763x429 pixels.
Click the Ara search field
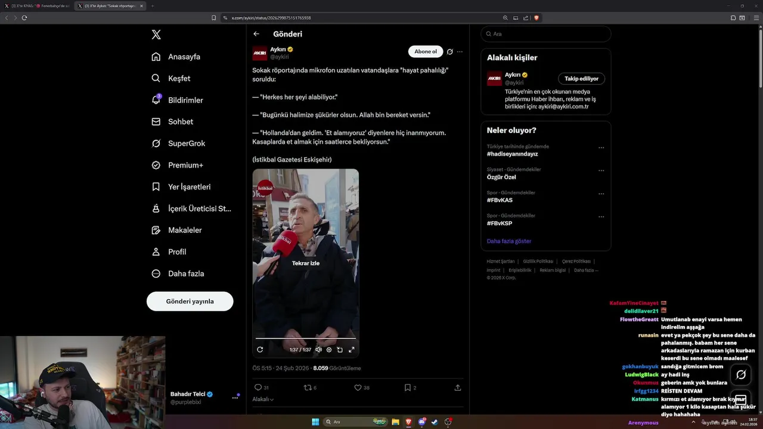[546, 34]
